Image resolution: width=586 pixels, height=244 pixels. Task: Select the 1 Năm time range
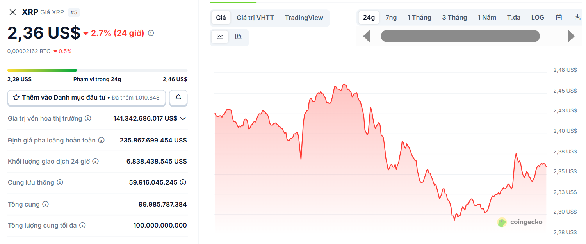[487, 18]
